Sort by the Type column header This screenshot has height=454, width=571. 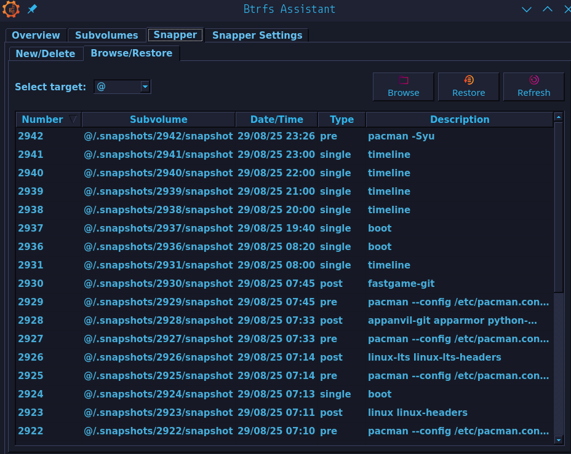342,120
